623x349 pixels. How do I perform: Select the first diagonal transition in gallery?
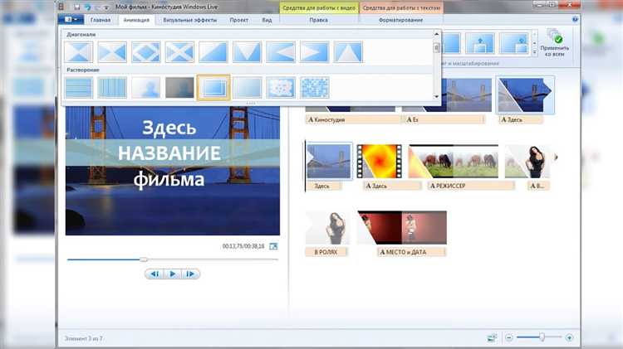pyautogui.click(x=80, y=53)
